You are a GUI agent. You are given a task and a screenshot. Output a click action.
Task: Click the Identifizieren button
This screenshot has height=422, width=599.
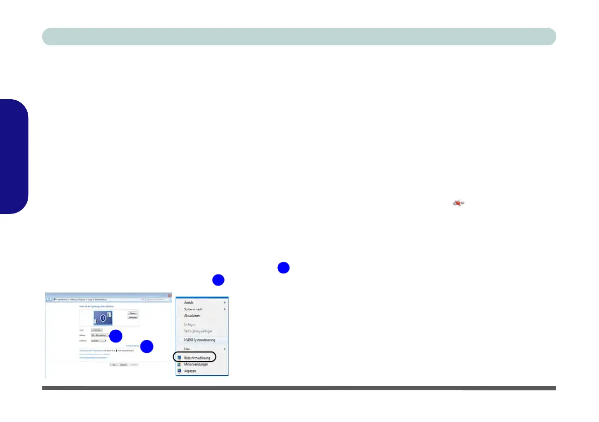(x=132, y=318)
